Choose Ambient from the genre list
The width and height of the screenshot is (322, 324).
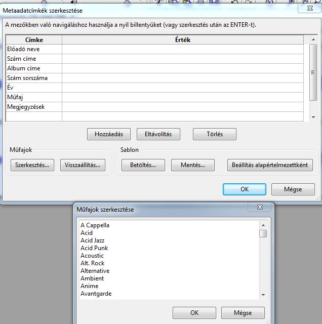pyautogui.click(x=92, y=278)
